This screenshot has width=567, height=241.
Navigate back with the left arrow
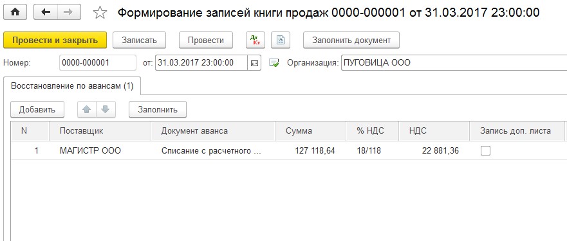(x=46, y=12)
